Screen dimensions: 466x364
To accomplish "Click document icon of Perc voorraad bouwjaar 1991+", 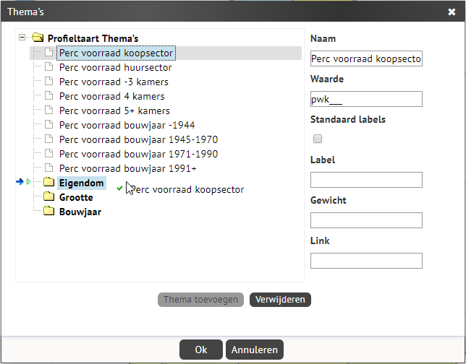I will [48, 168].
